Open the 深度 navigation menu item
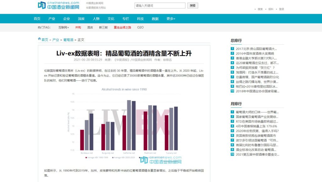322x182 pixels. (81, 19)
